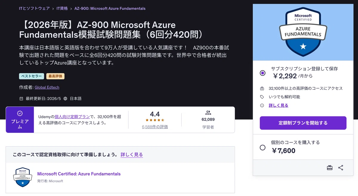Click the share icon
The height and width of the screenshot is (196, 358).
pos(341,168)
